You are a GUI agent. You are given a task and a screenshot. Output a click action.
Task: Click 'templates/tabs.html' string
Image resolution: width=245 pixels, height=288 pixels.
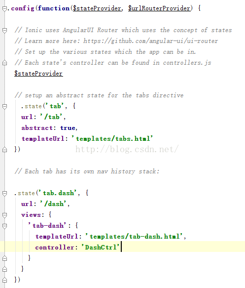112,138
